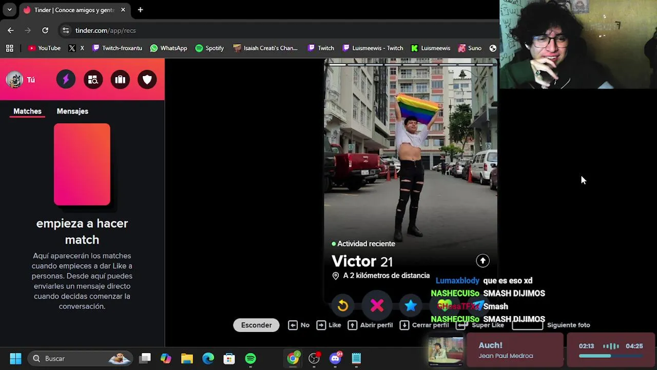Reload the Tinder page
This screenshot has width=657, height=370.
click(x=45, y=30)
